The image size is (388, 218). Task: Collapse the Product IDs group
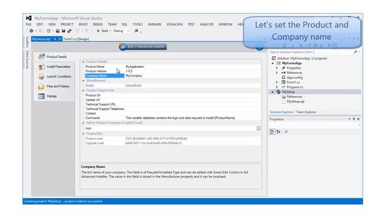pos(83,134)
